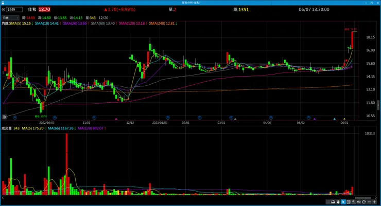Zoom in with the plus icon
The image size is (381, 206).
374,202
